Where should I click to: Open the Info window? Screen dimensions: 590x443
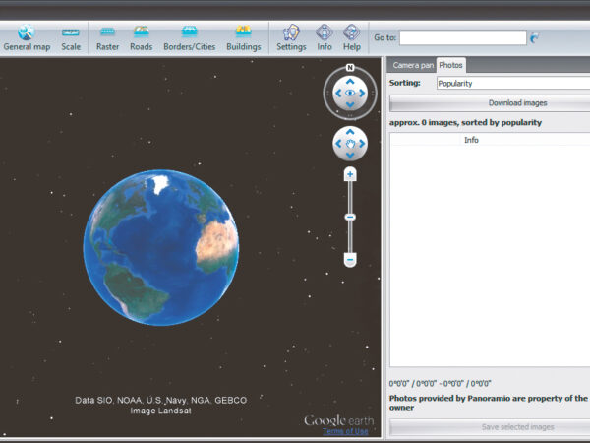point(324,37)
